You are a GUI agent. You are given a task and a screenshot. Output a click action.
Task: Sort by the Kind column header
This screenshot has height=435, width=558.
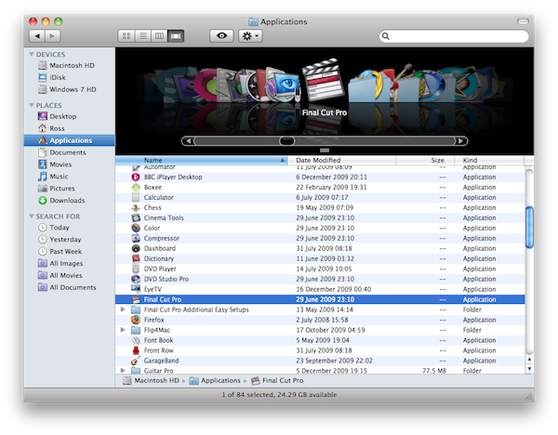pos(489,161)
